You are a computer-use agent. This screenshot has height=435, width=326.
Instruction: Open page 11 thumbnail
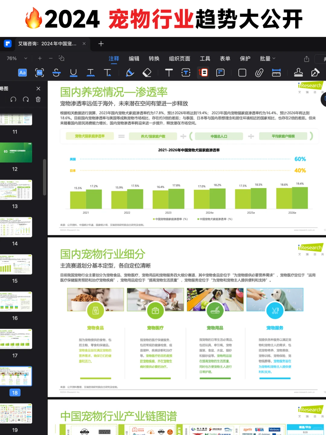pyautogui.click(x=16, y=119)
